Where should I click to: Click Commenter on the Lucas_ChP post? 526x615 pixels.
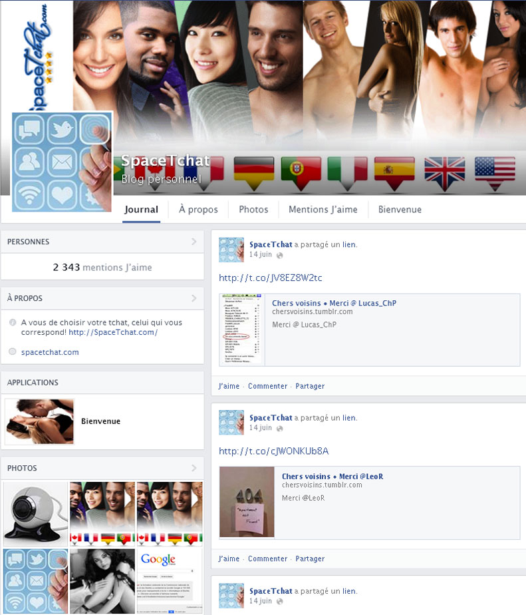(268, 386)
